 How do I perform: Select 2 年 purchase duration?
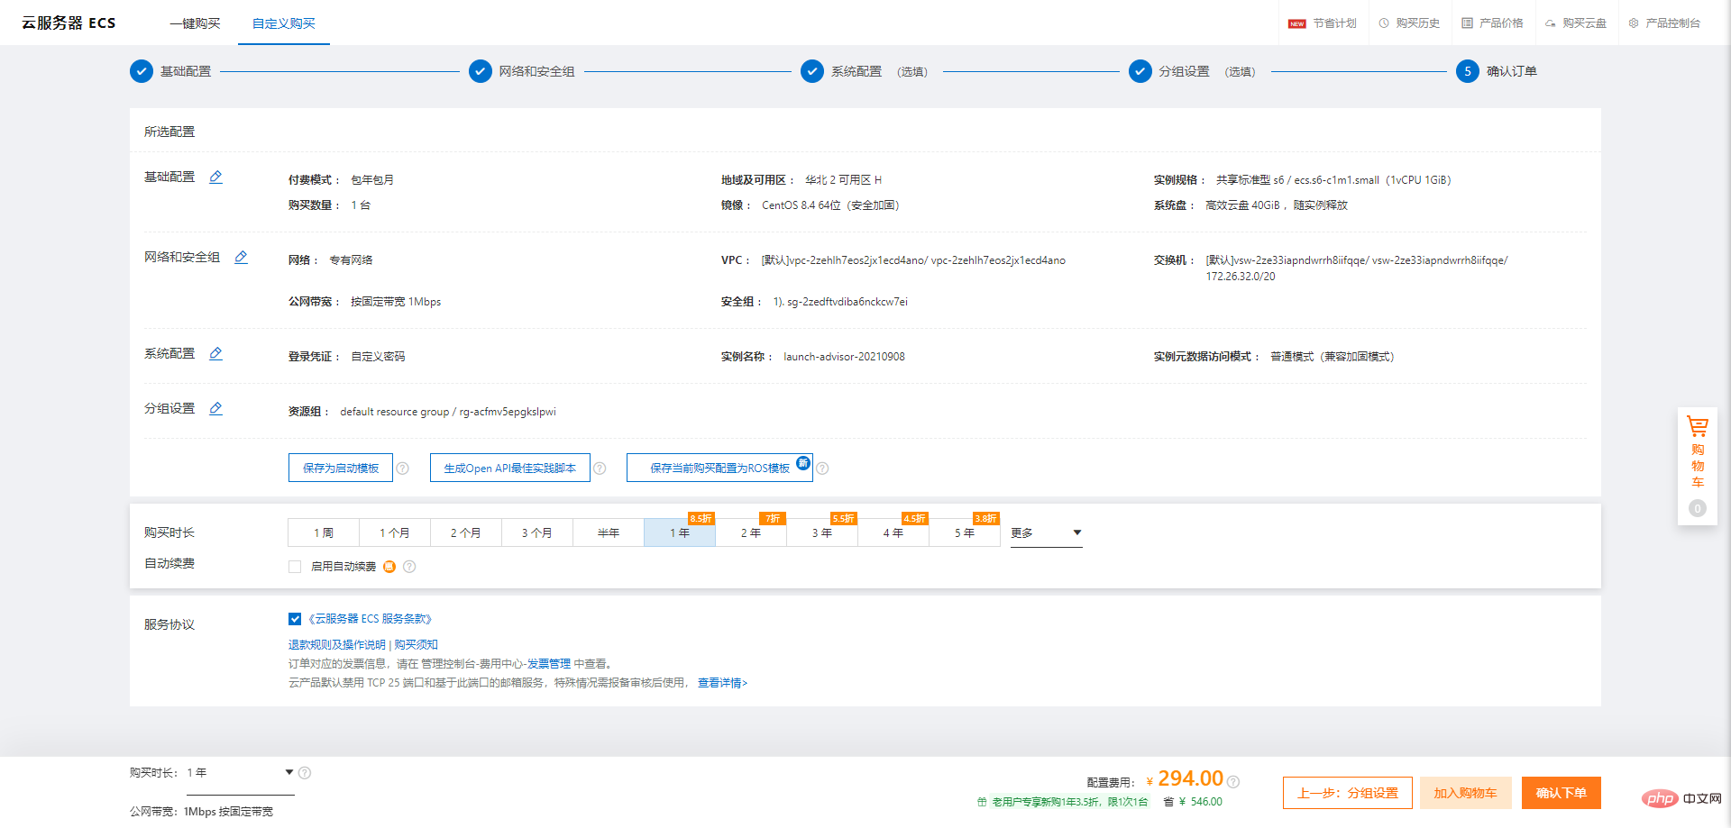751,532
